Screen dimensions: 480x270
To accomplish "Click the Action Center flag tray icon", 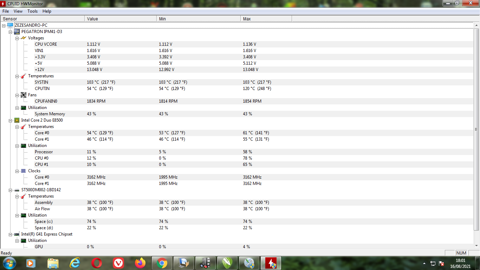I will [x=442, y=263].
